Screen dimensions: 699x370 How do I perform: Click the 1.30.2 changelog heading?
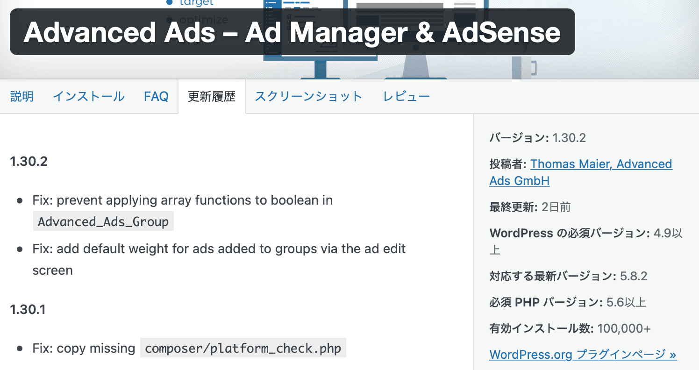click(29, 162)
